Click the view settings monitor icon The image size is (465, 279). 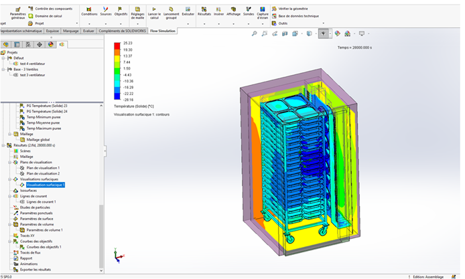[x=362, y=33]
